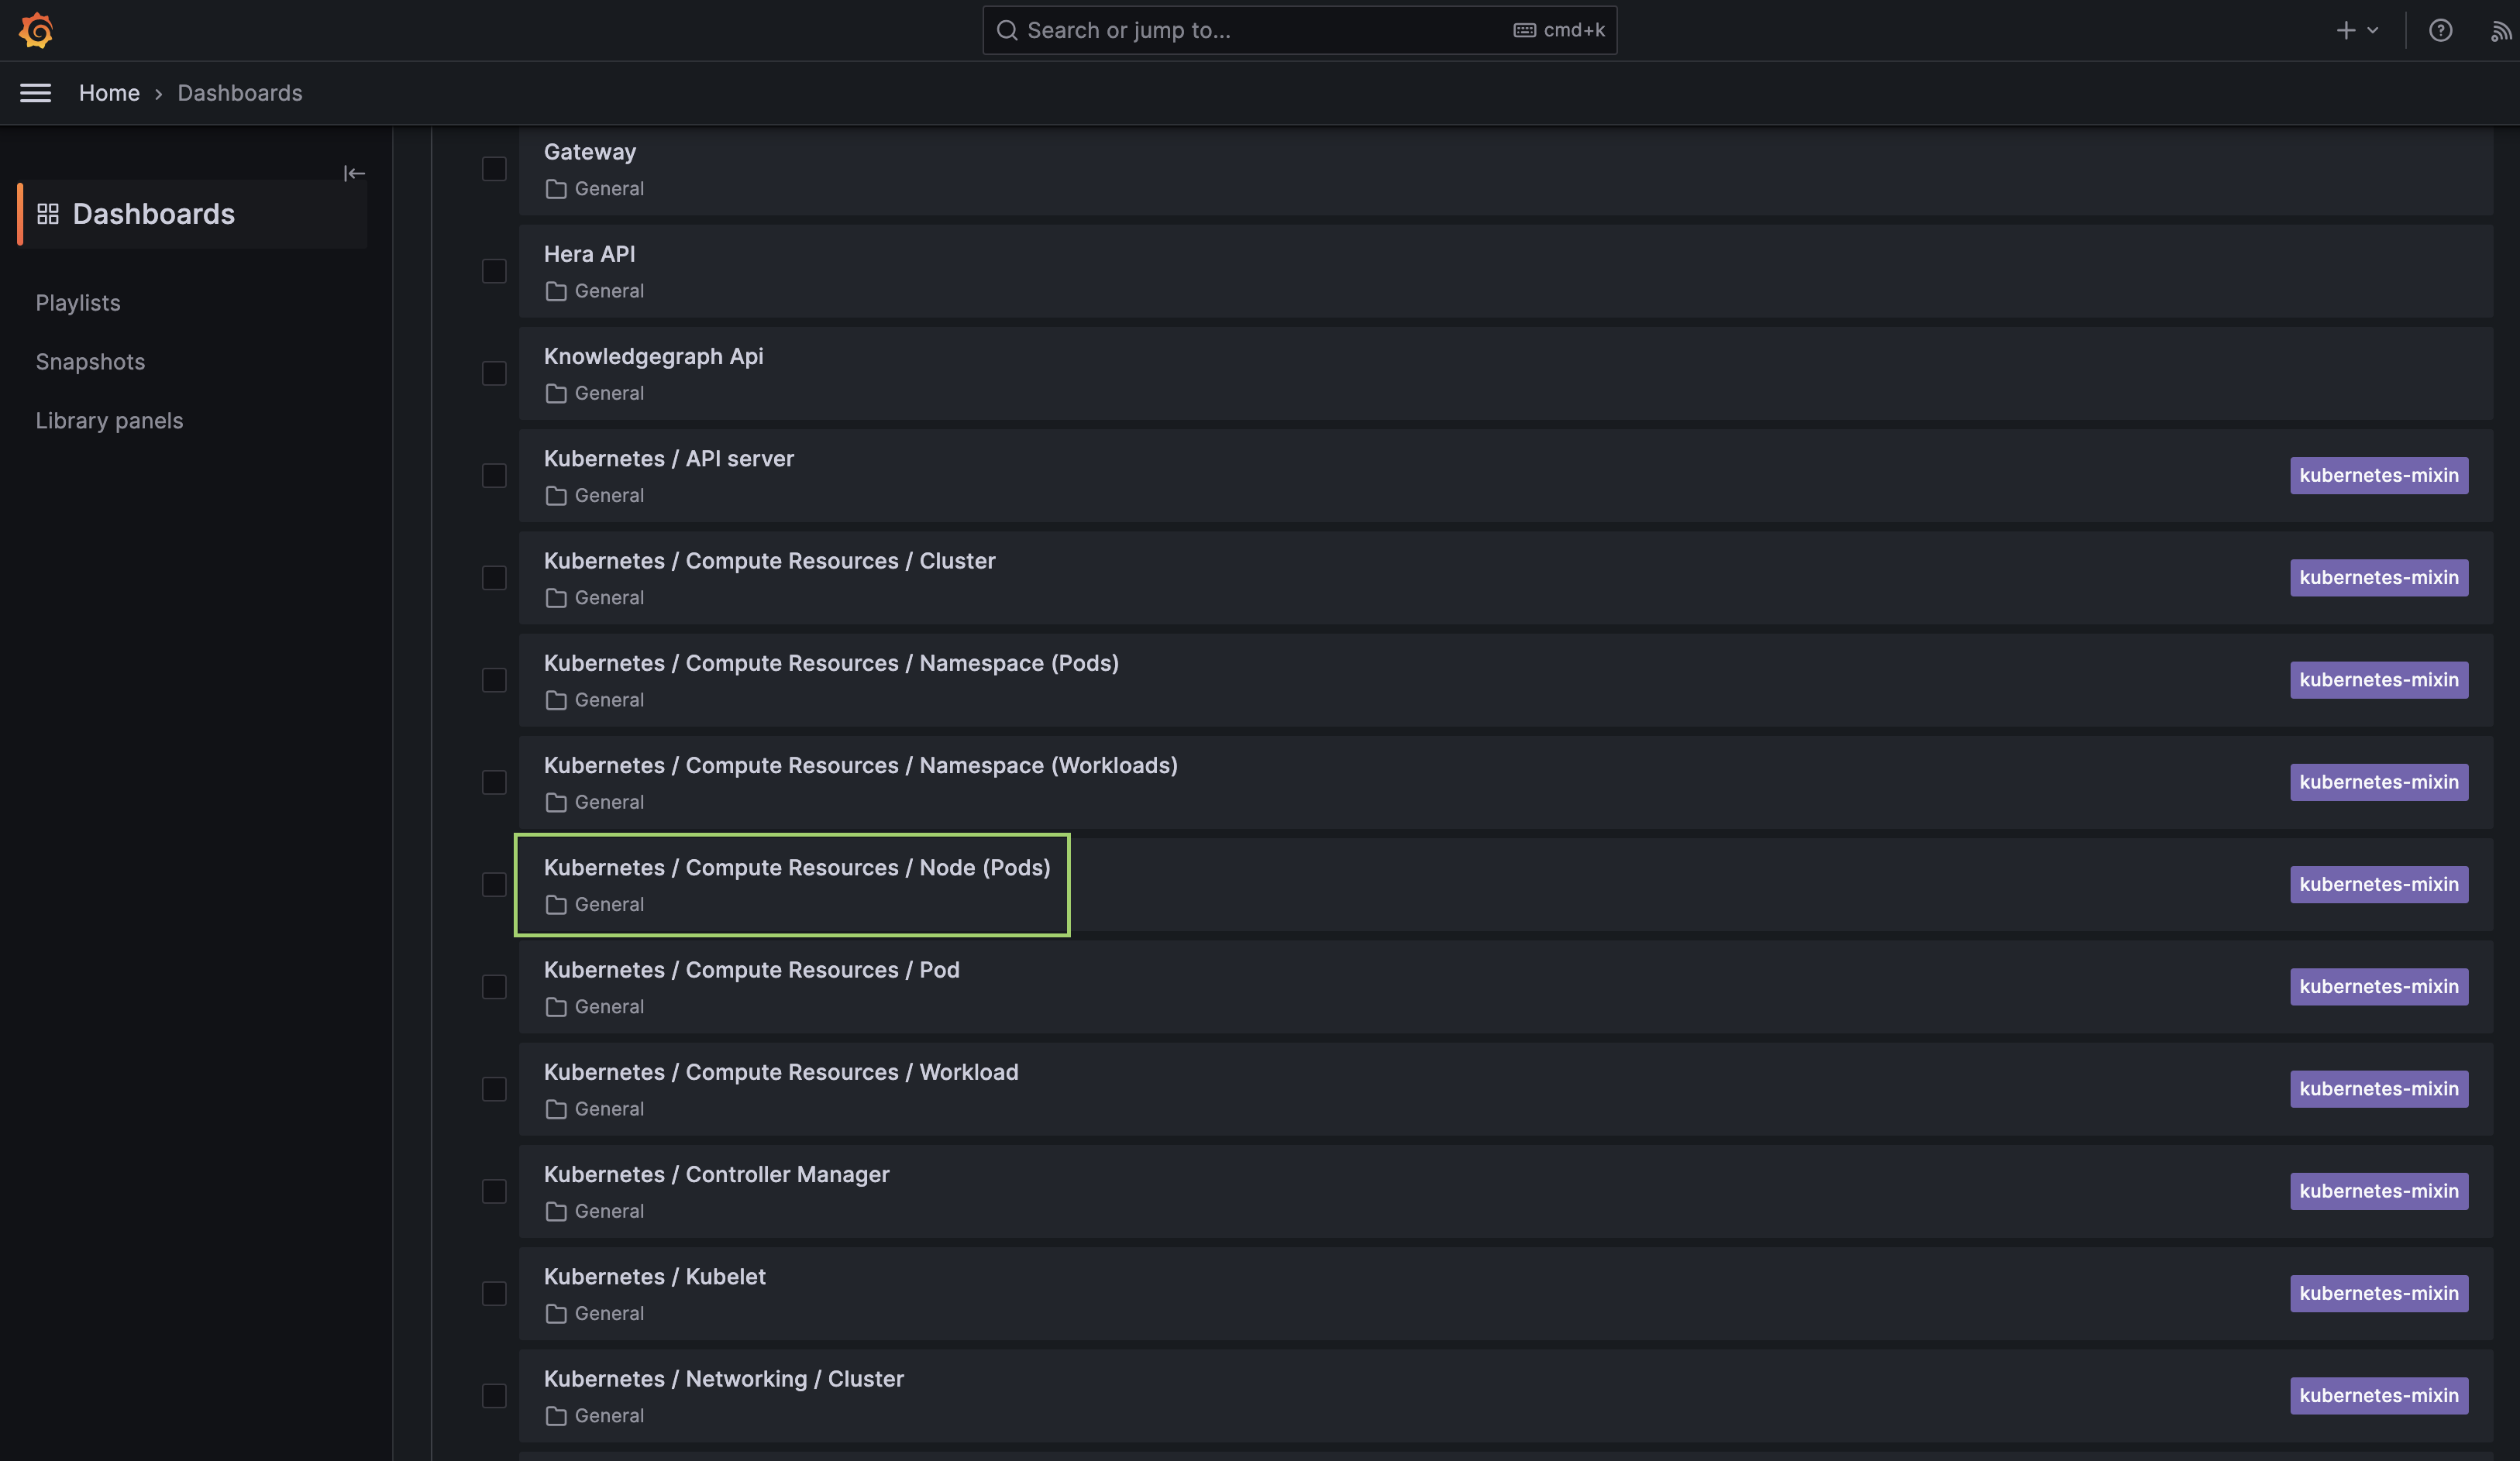Collapse the sidebar with the dock arrow icon
Viewport: 2520px width, 1461px height.
(x=354, y=173)
